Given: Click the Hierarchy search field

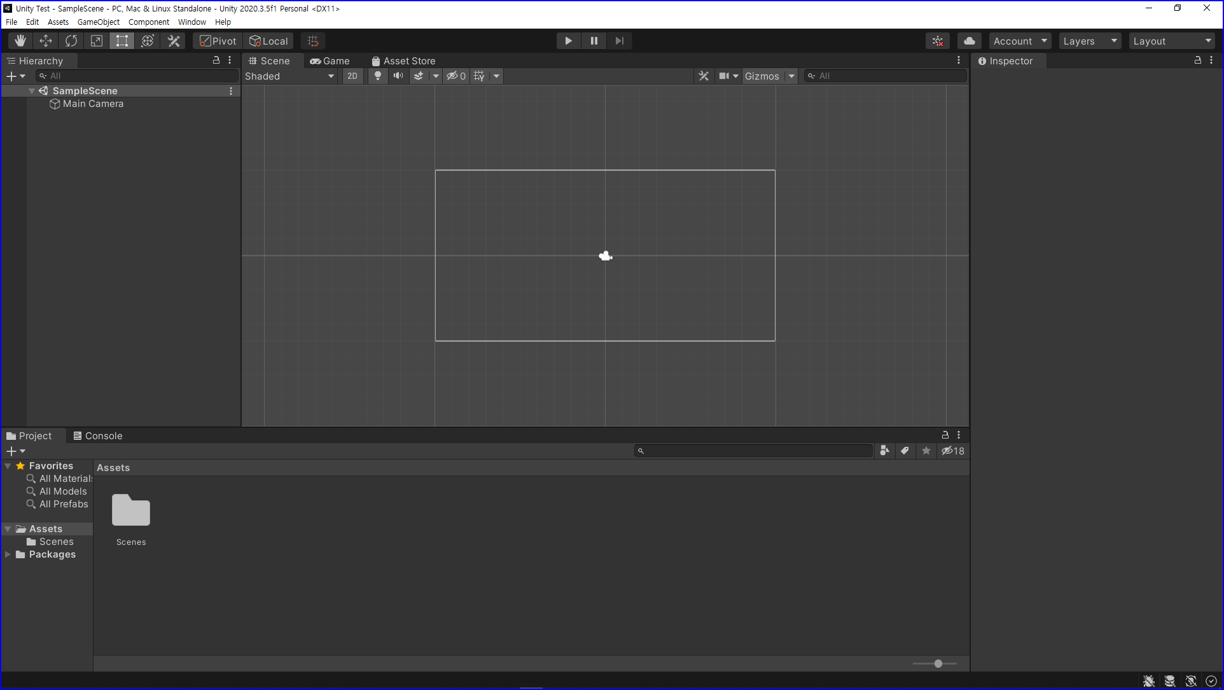Looking at the screenshot, I should click(137, 76).
